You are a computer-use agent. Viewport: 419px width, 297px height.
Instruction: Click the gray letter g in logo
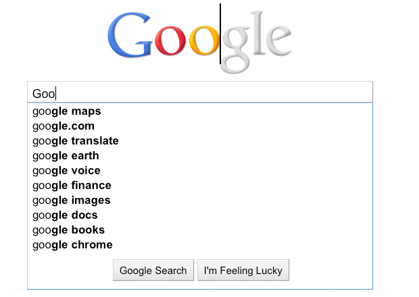coord(236,46)
